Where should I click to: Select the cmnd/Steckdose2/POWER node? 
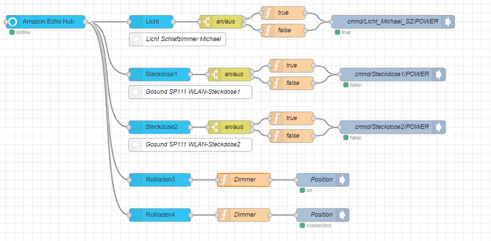[x=393, y=127]
